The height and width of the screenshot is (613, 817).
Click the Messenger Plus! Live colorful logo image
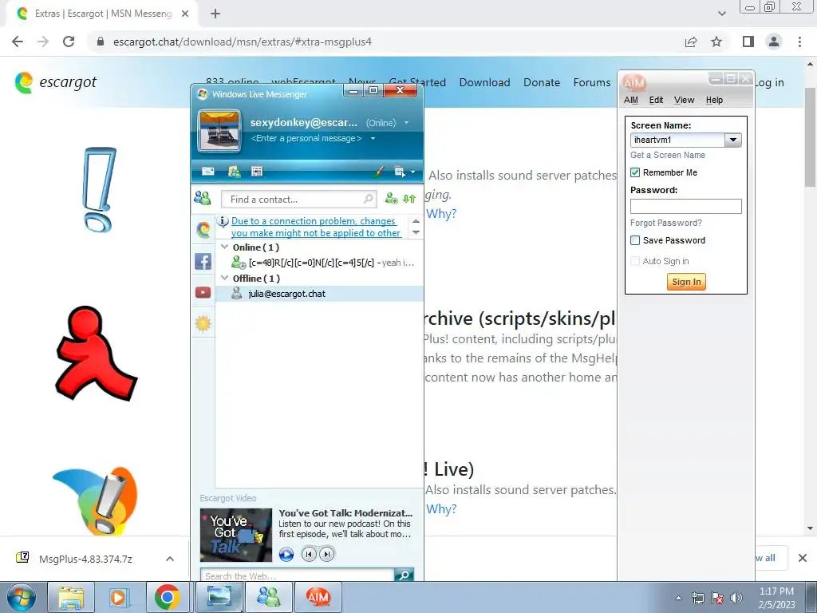click(96, 500)
